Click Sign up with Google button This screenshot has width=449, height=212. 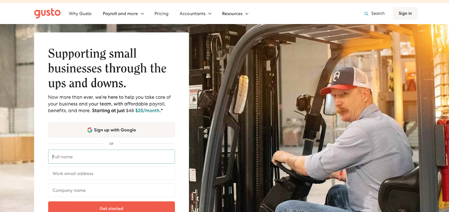tap(111, 130)
